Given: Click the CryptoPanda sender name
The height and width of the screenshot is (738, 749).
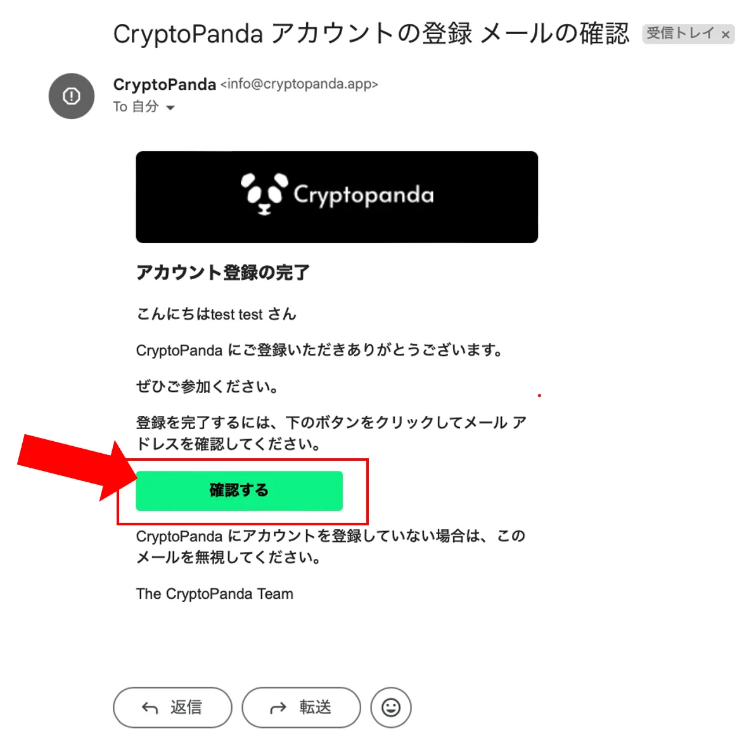Looking at the screenshot, I should (x=164, y=84).
